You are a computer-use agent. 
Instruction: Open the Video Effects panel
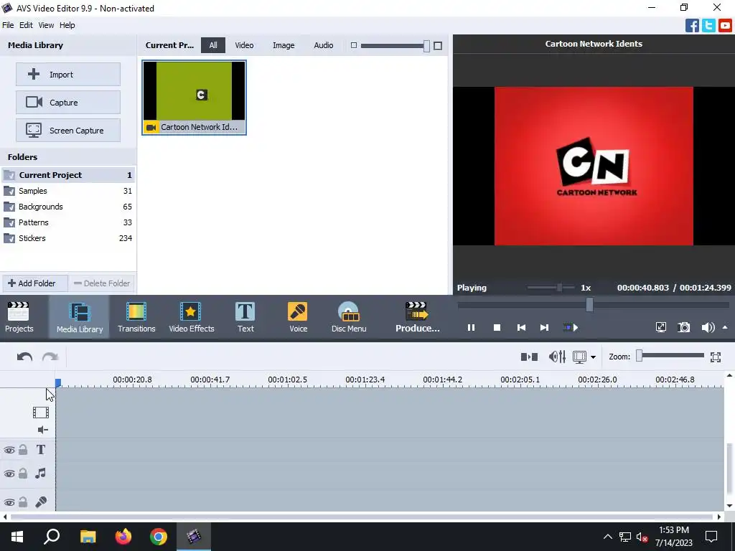click(191, 316)
